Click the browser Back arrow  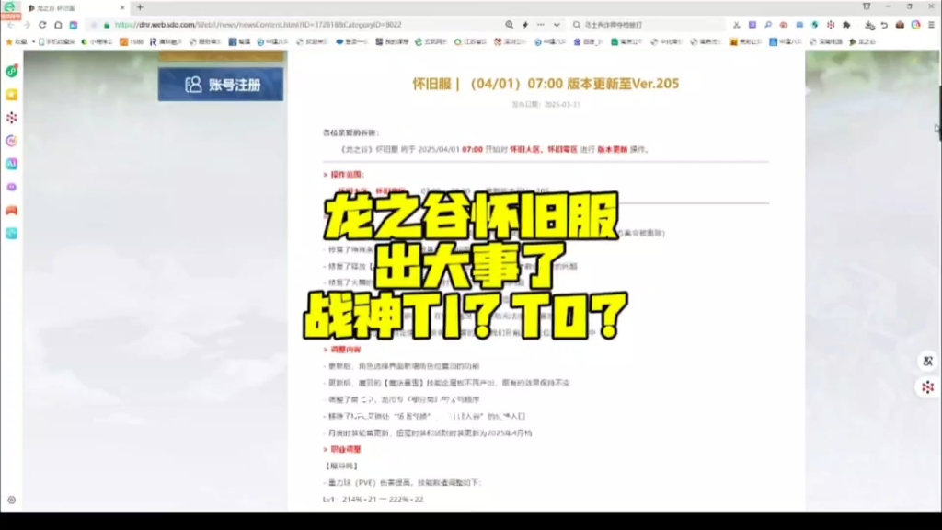11,25
